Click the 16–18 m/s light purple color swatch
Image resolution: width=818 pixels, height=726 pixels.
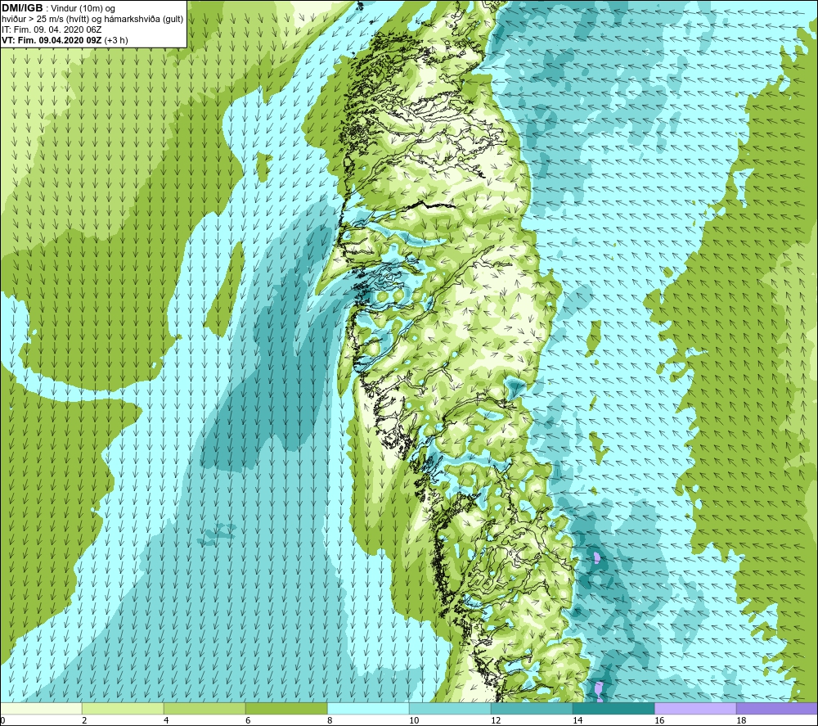695,708
